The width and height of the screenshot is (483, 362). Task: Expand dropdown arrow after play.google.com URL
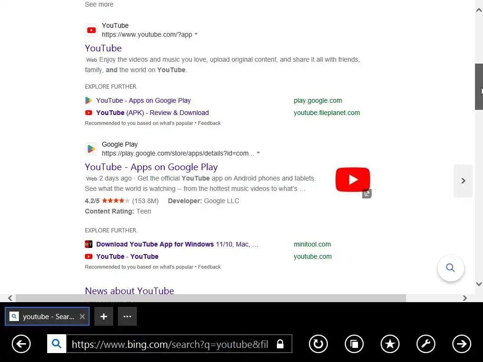[x=258, y=153]
